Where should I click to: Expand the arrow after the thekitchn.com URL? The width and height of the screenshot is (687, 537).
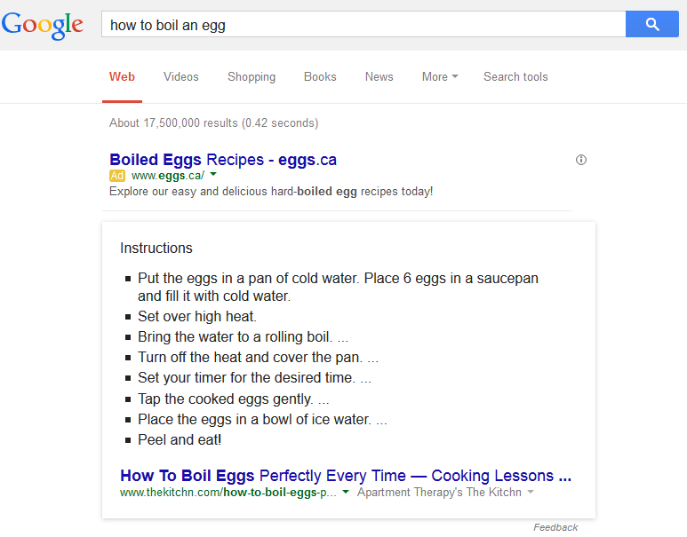tap(346, 492)
